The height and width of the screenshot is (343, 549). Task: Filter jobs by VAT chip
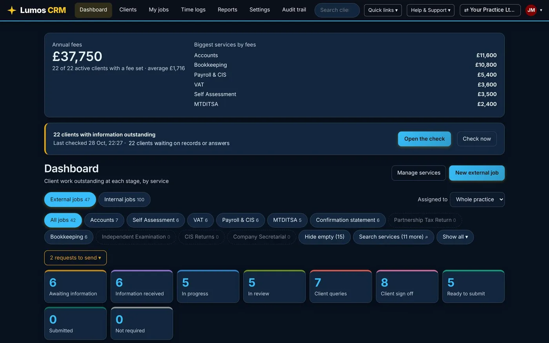tap(200, 220)
